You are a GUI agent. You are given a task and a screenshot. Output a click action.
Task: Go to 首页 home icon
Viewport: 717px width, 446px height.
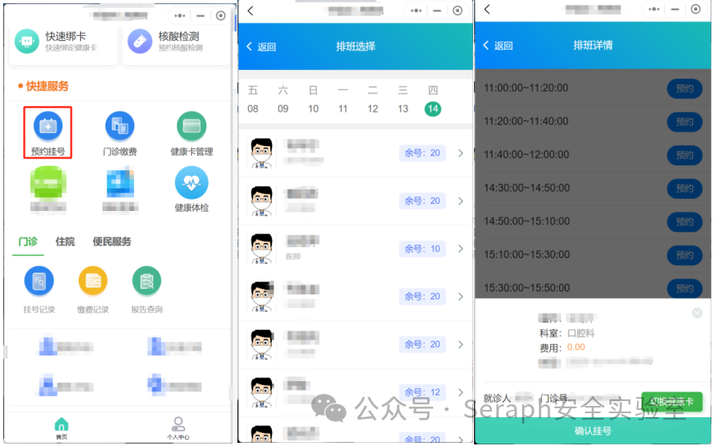click(61, 424)
